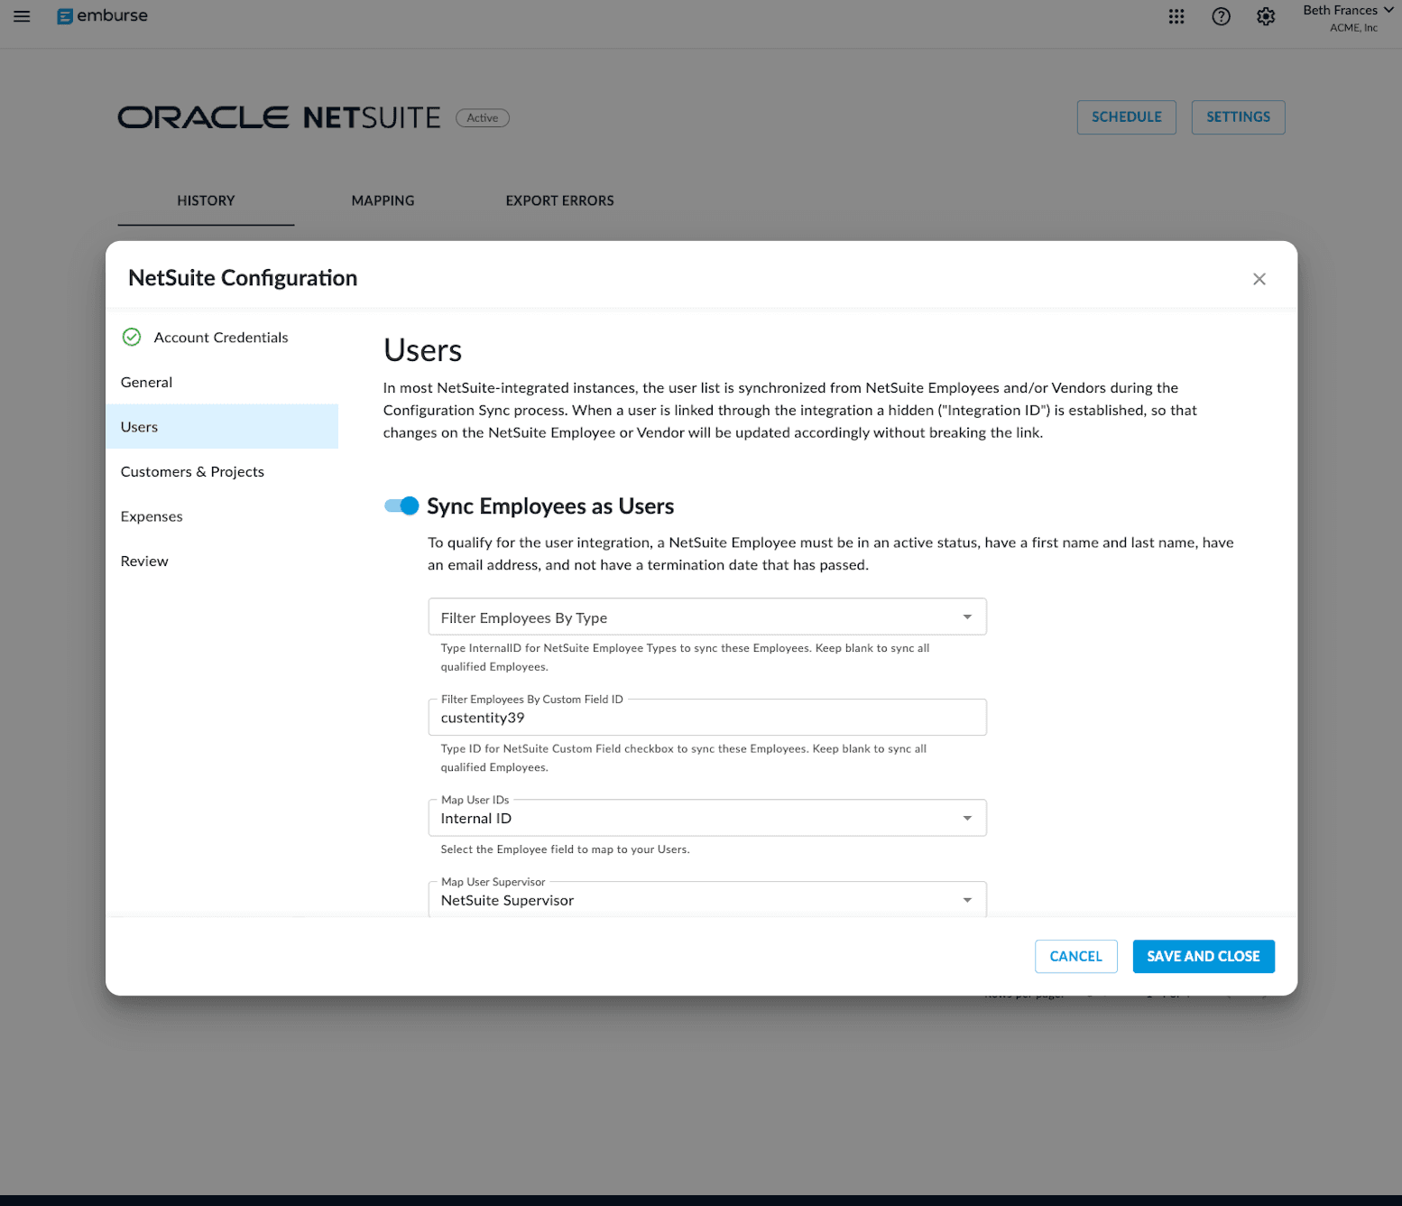Click Filter Employees By Custom Field ID field

pos(706,719)
